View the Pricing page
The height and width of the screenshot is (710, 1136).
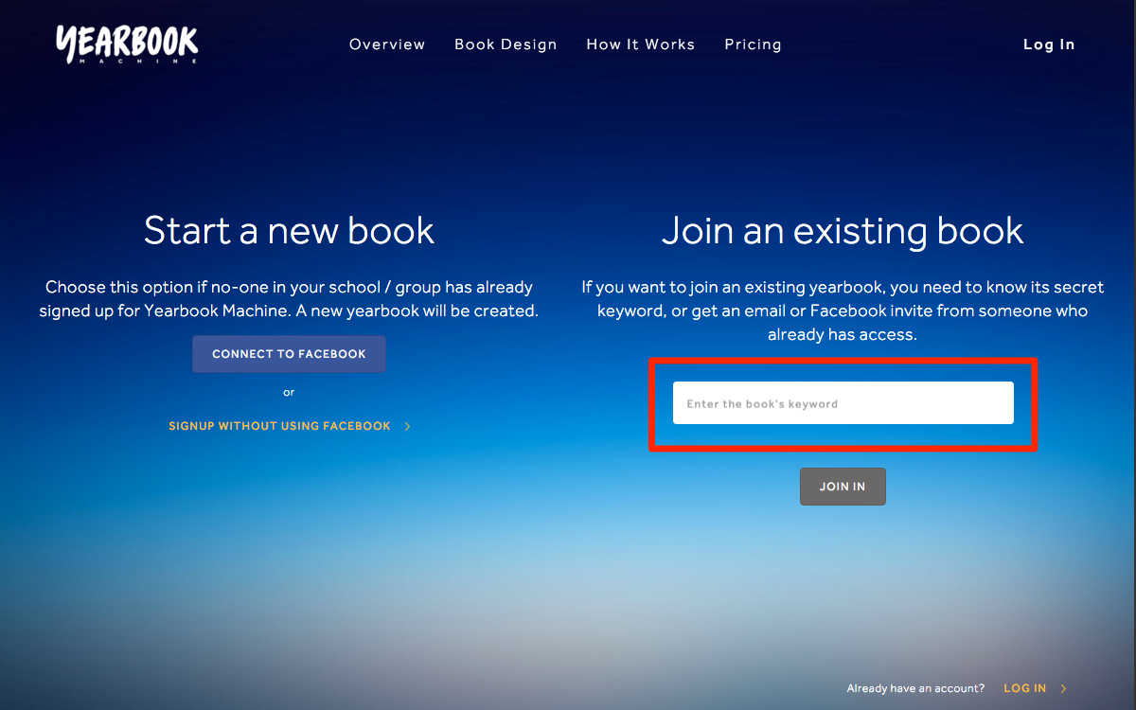tap(753, 44)
